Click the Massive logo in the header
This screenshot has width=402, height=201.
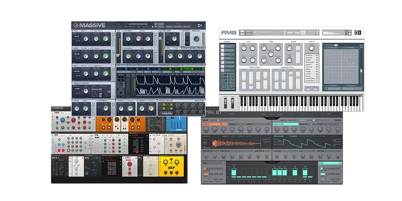pos(89,25)
